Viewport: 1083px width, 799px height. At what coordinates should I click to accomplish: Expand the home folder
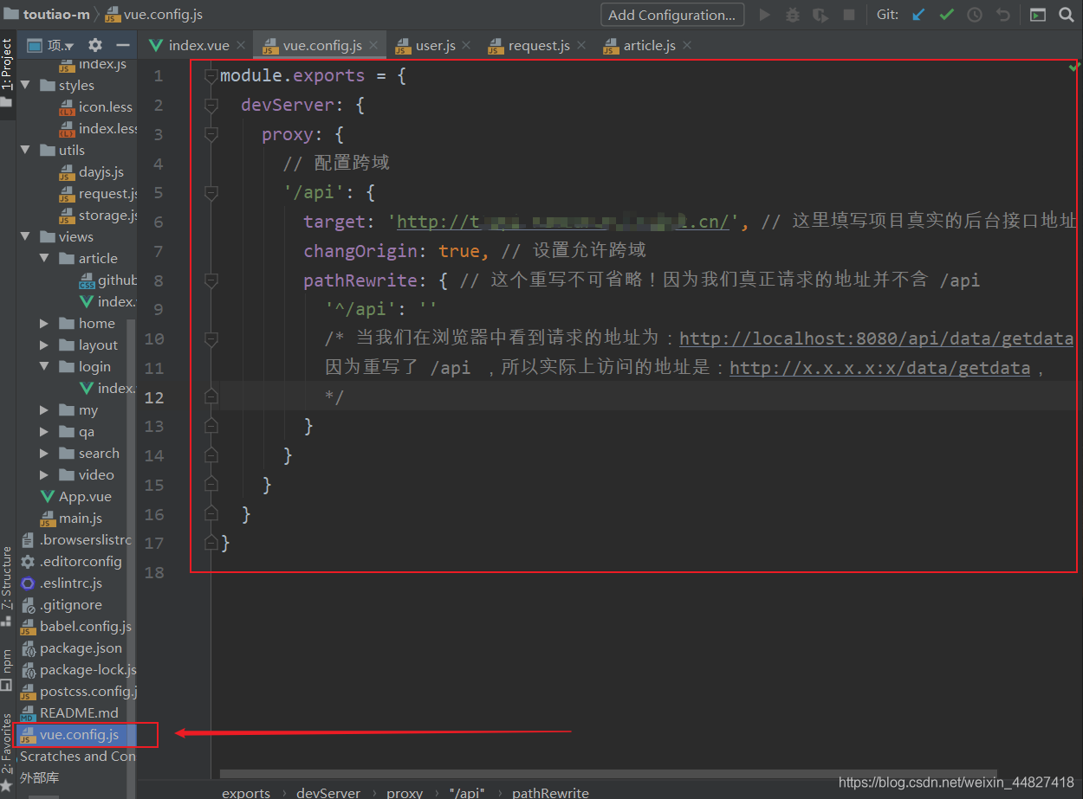pos(44,323)
